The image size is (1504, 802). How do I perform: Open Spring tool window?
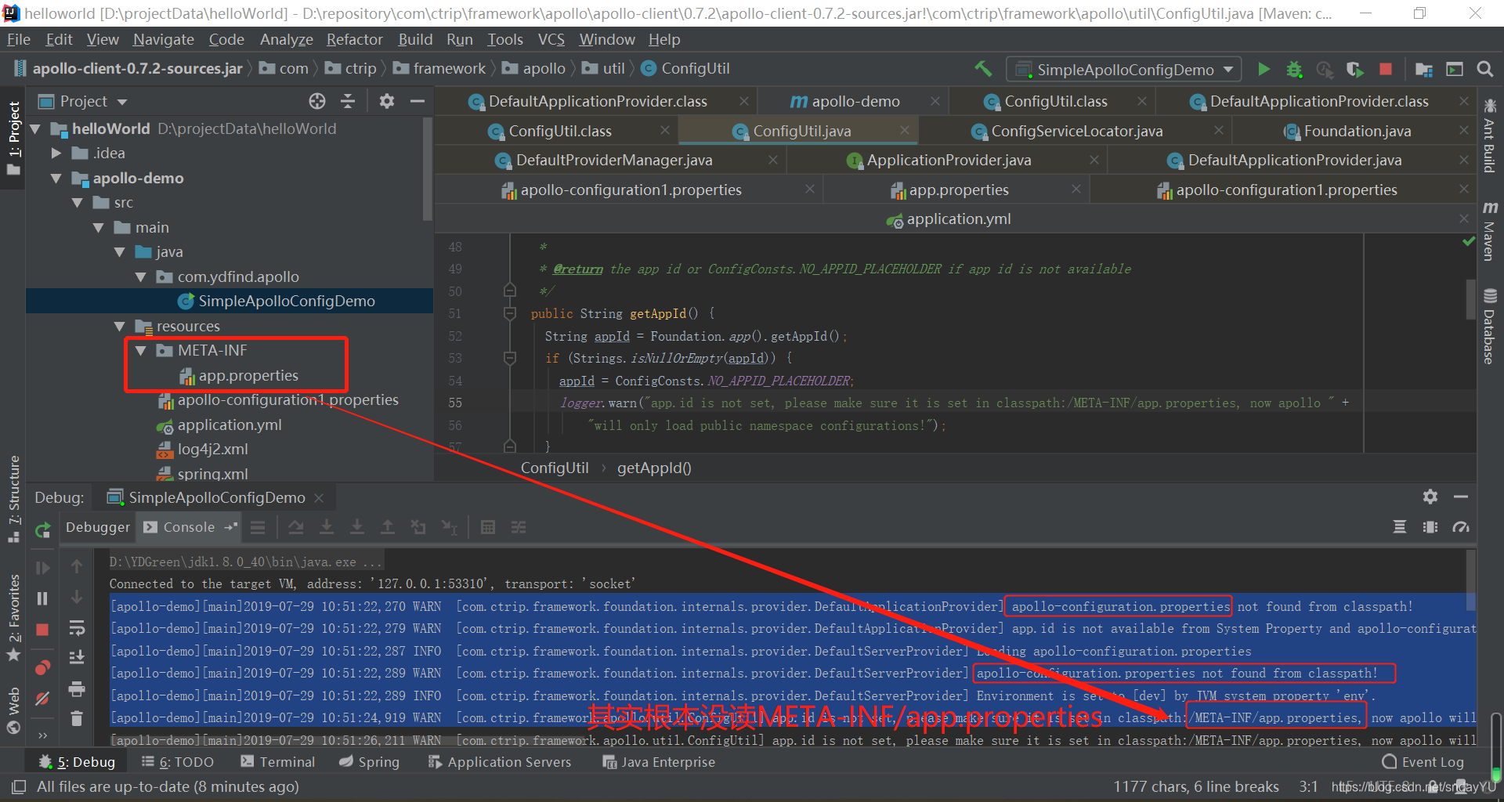click(x=369, y=762)
